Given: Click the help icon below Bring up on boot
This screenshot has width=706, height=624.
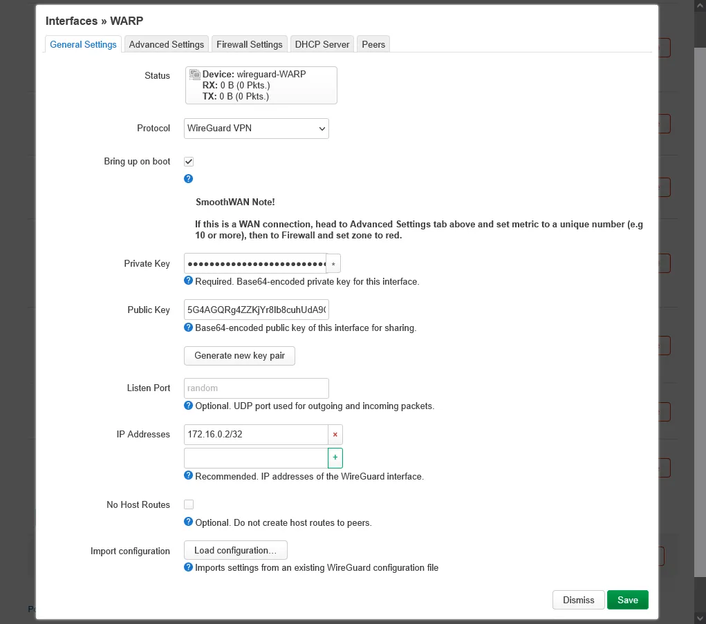Looking at the screenshot, I should coord(189,178).
